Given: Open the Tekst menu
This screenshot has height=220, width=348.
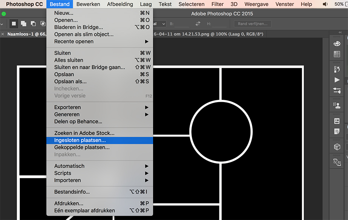Looking at the screenshot, I should (165, 4).
